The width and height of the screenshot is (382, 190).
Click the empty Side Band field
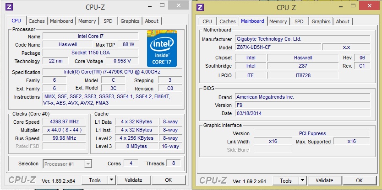pyautogui.click(x=273, y=150)
